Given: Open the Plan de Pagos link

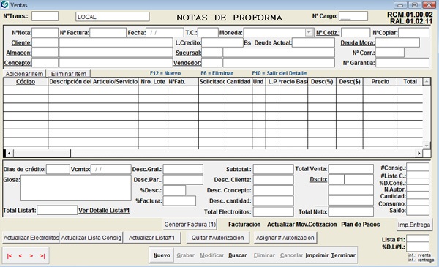Looking at the screenshot, I should click(x=361, y=225).
